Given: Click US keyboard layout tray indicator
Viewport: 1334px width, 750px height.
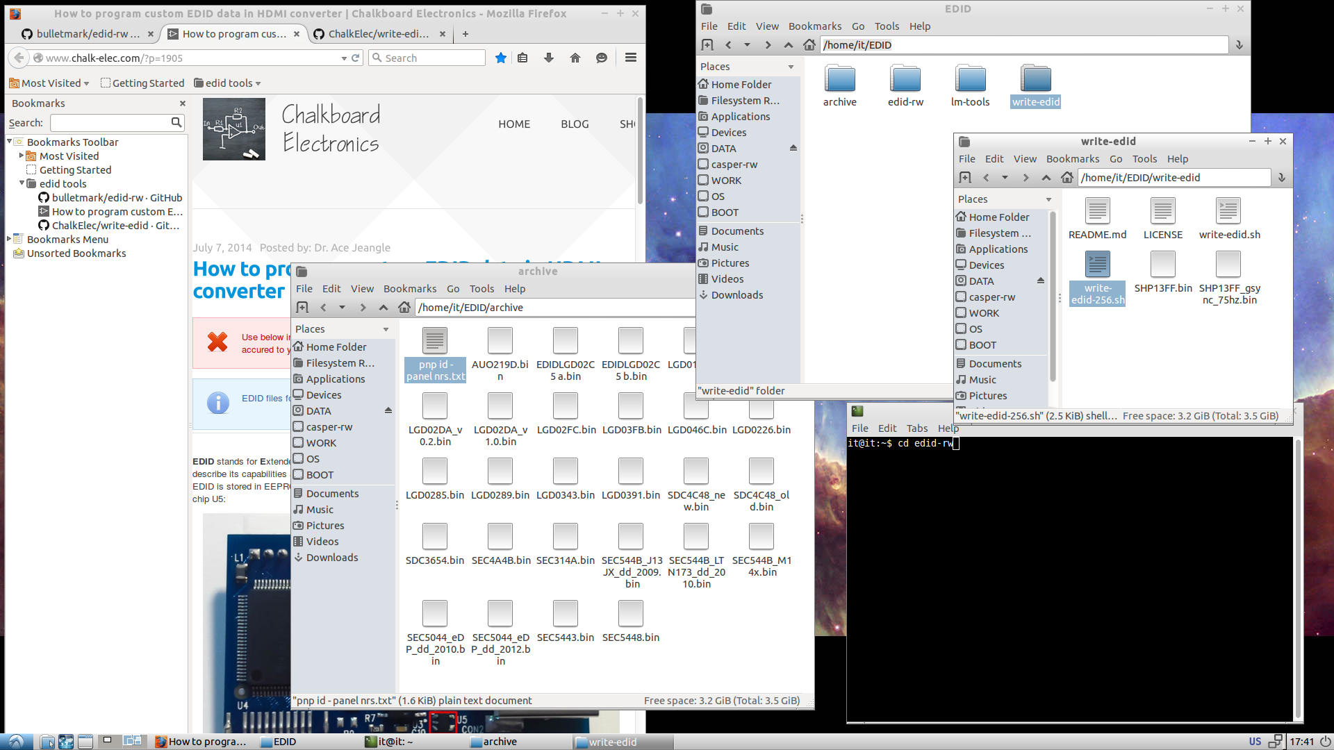Looking at the screenshot, I should (1255, 742).
